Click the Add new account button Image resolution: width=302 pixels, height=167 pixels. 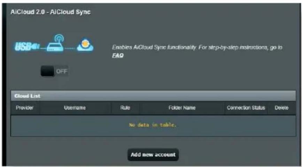tap(153, 155)
